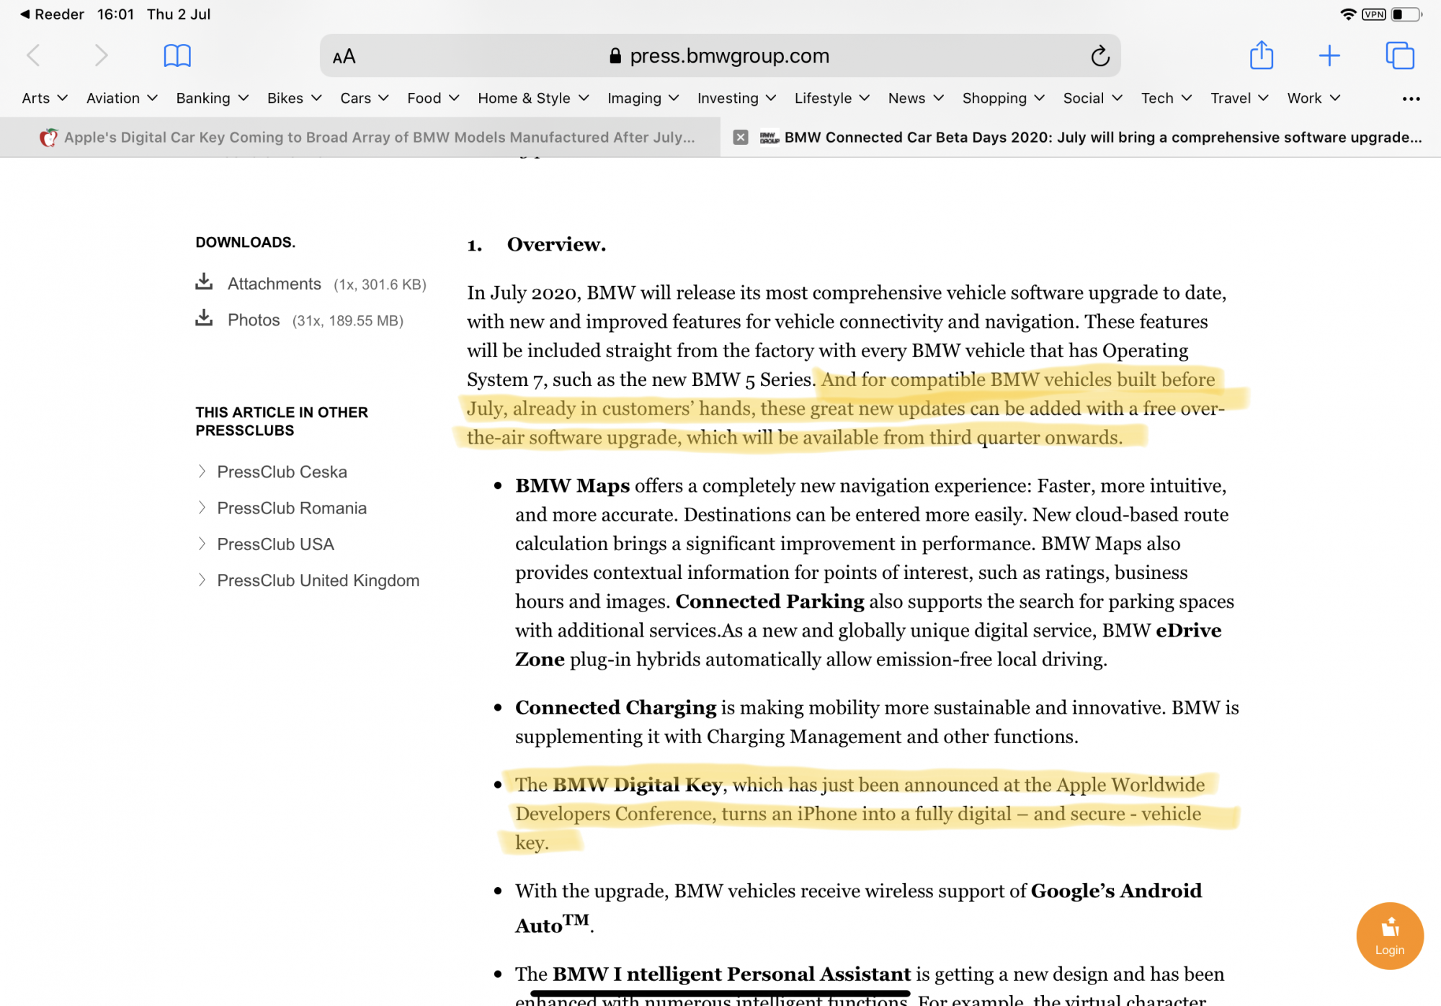This screenshot has height=1006, width=1441.
Task: Reload the page with the refresh icon
Action: [x=1099, y=56]
